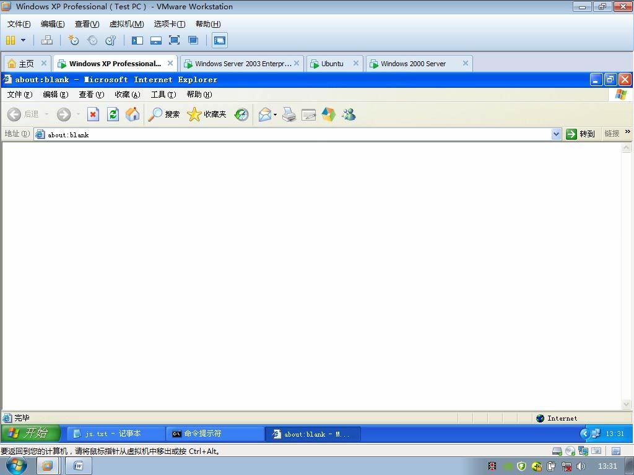634x475 pixels.
Task: Toggle the thumbnail bar view icon
Action: (156, 40)
